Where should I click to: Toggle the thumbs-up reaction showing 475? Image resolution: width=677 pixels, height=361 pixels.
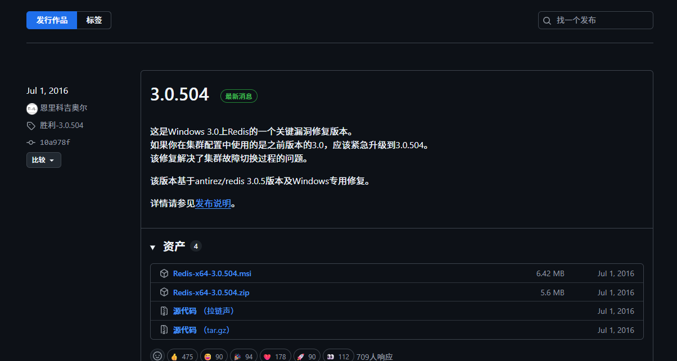[x=182, y=356]
